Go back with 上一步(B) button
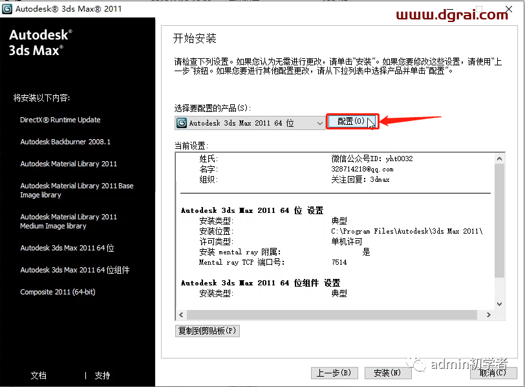Image resolution: width=525 pixels, height=387 pixels. 334,373
